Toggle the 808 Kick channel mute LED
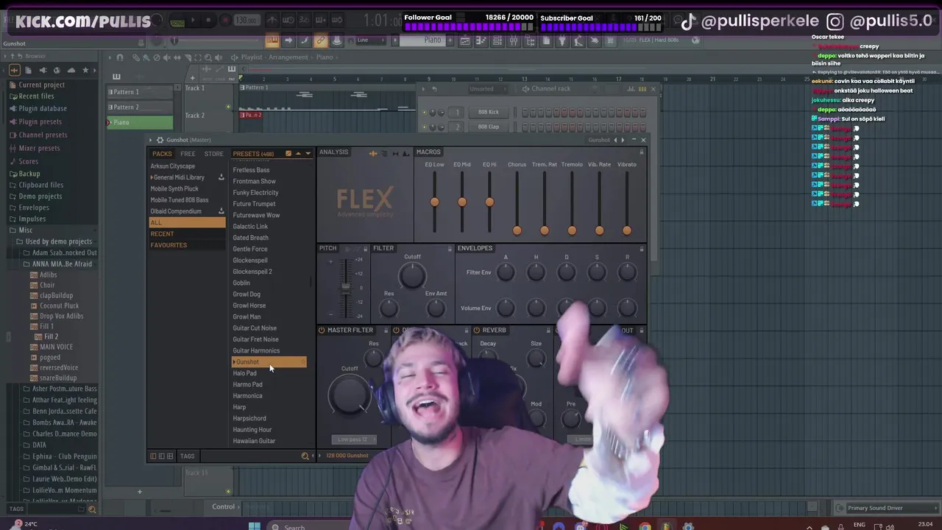Viewport: 942px width, 530px height. pyautogui.click(x=424, y=113)
